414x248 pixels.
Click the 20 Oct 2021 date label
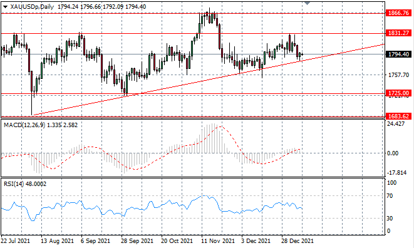click(x=177, y=241)
